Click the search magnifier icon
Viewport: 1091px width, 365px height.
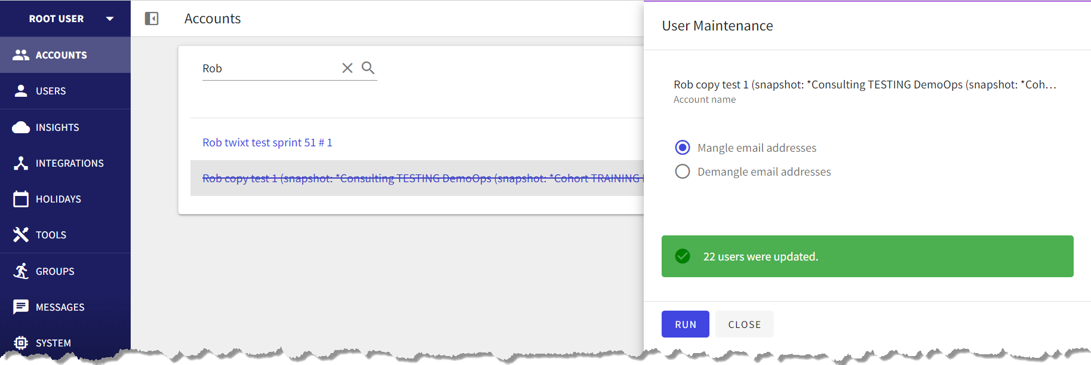point(368,68)
